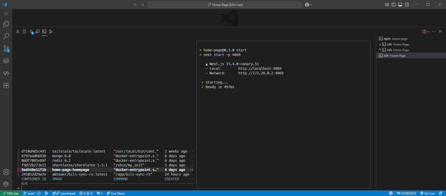Click the prompt input line below 6/6

point(105,188)
